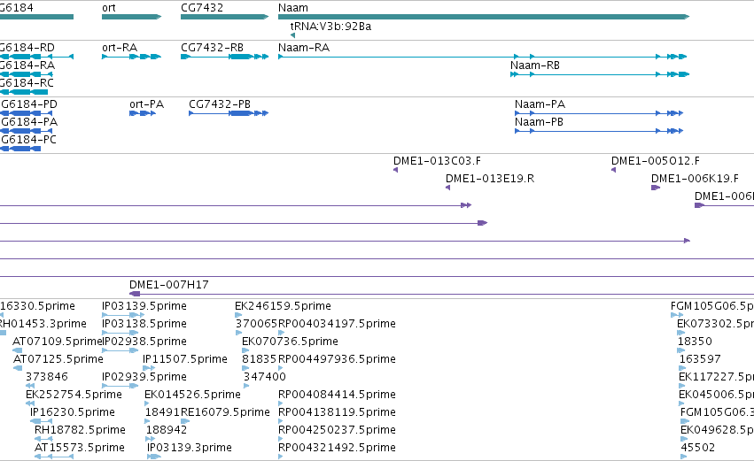Click RP004084414.5prime label
Image resolution: width=754 pixels, height=461 pixels.
337,395
